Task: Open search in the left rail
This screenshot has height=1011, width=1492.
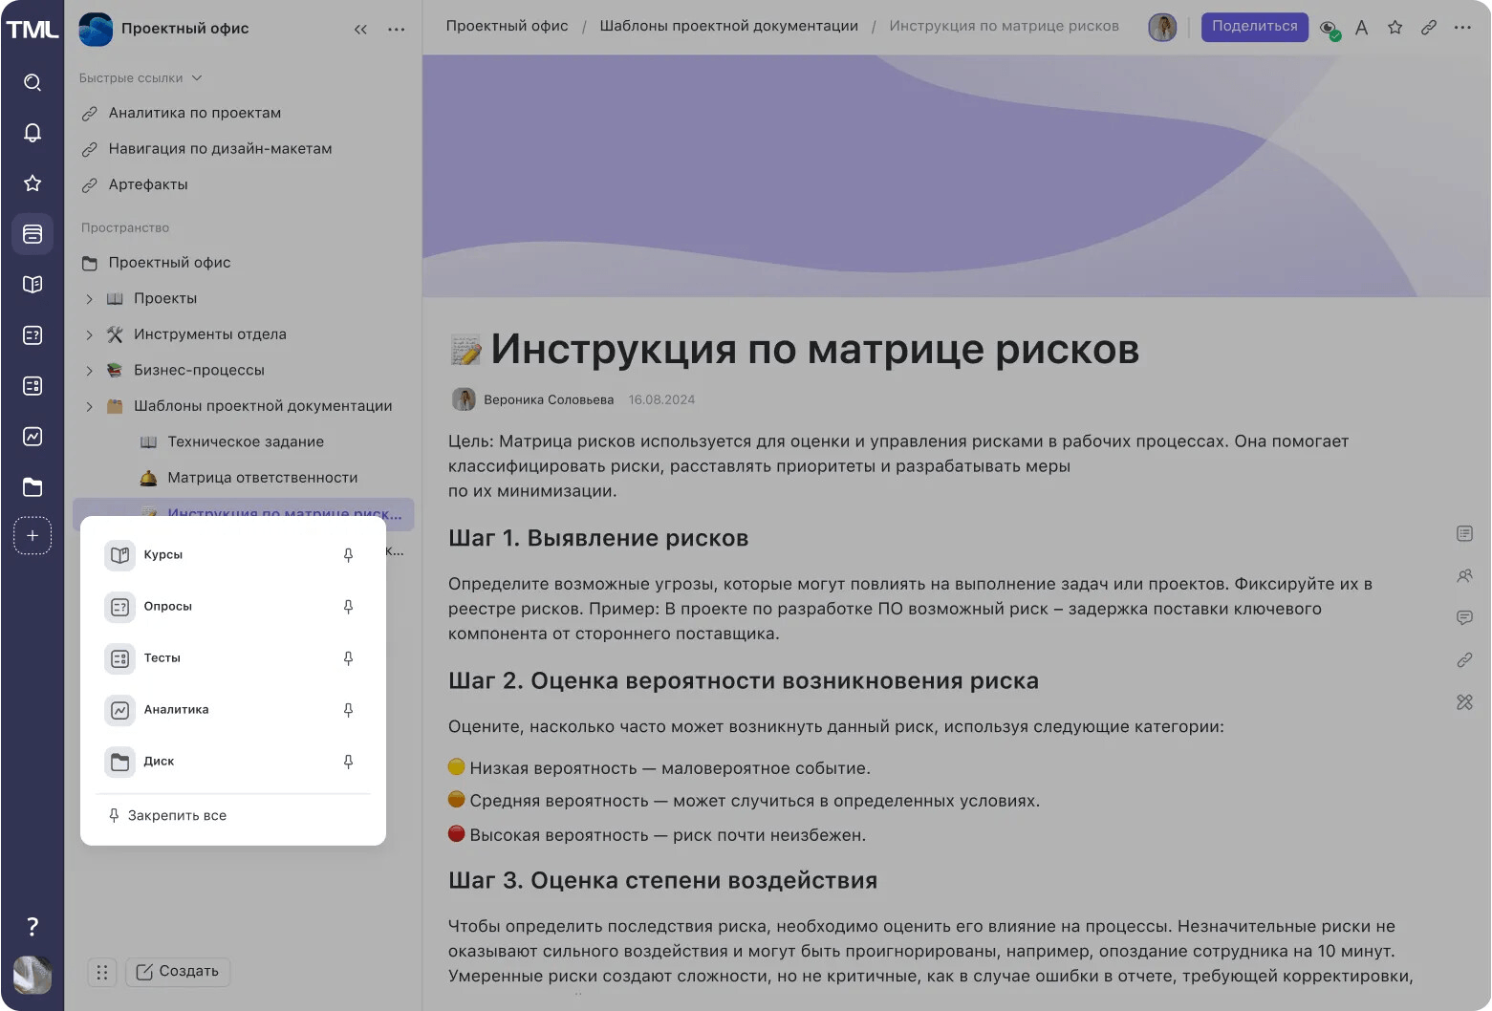Action: tap(32, 82)
